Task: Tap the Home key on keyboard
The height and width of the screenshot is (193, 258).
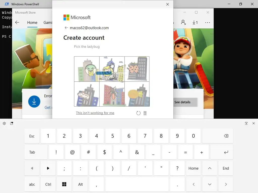Action: 193,168
